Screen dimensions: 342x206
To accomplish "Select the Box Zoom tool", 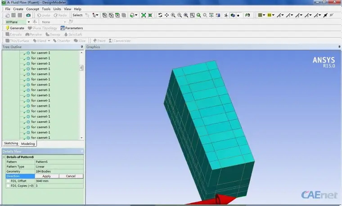I will coord(180,15).
